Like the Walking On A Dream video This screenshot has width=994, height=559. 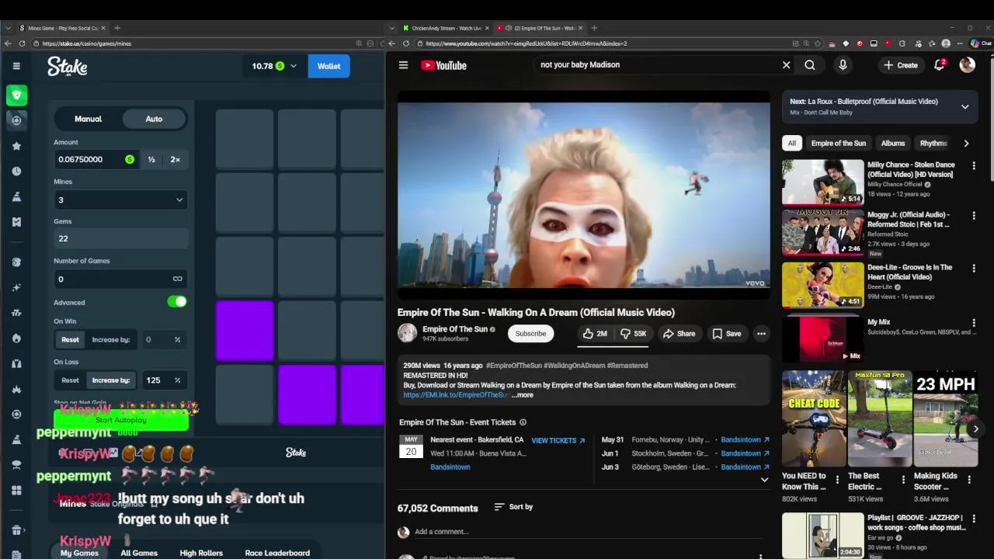[595, 334]
